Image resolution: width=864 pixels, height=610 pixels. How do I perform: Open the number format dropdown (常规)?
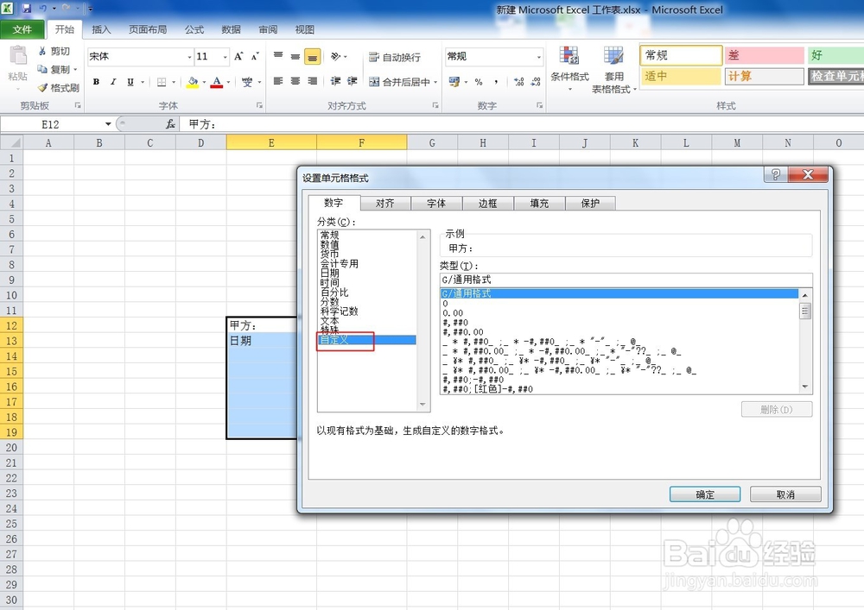click(538, 57)
